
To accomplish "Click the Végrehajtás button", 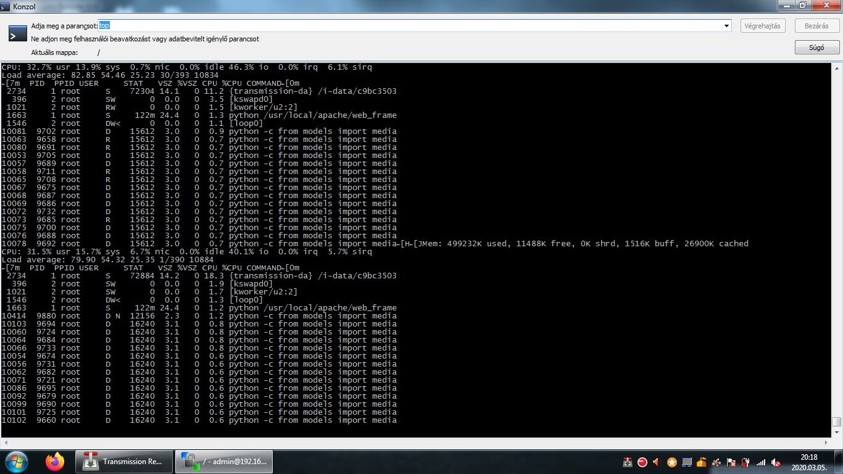I will point(763,26).
